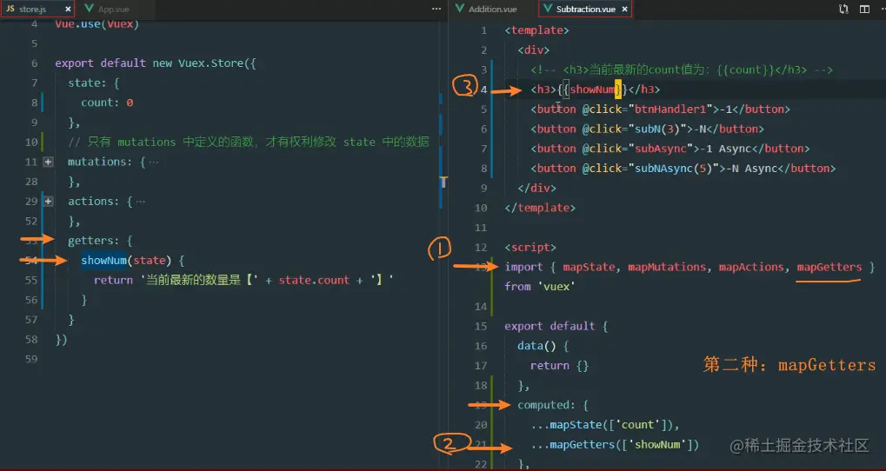
Task: Click the collapsed ellipsis after 'mutations: {'
Action: 153,163
